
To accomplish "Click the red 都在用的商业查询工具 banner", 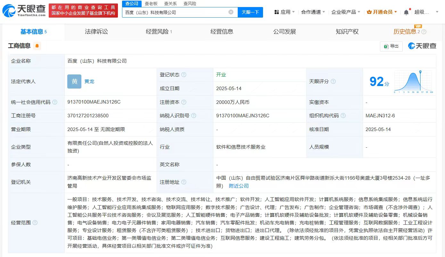I will coord(83,11).
